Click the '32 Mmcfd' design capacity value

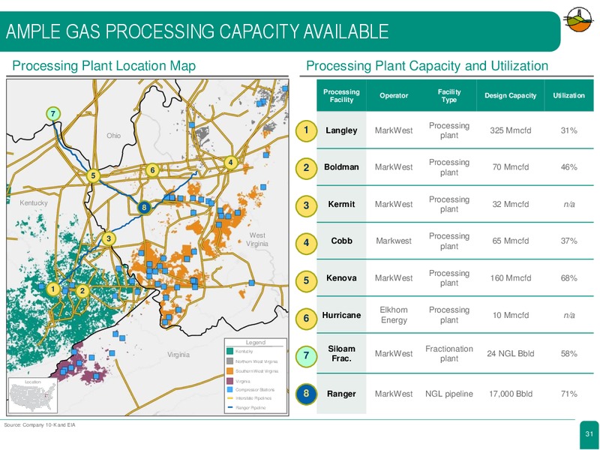point(511,204)
